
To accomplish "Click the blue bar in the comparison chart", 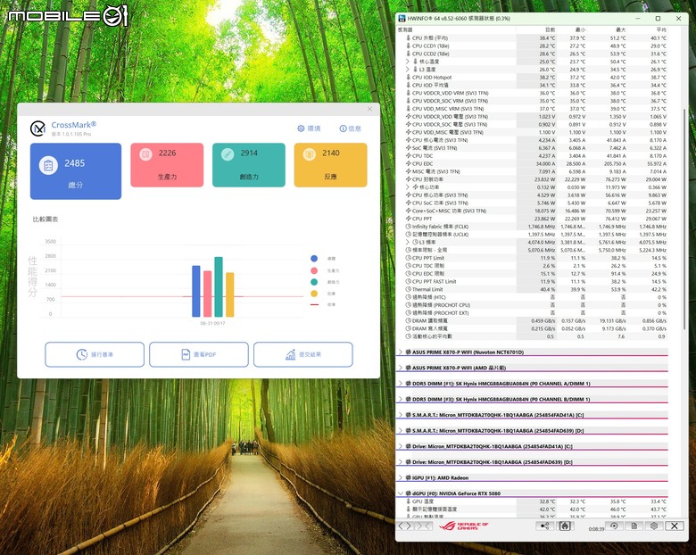I will [x=195, y=291].
